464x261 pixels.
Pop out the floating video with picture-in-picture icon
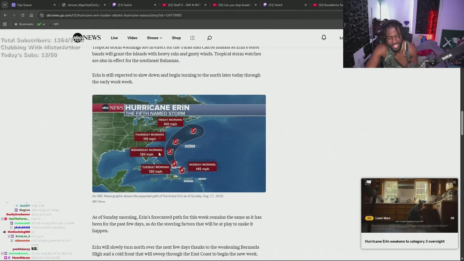pos(368,183)
